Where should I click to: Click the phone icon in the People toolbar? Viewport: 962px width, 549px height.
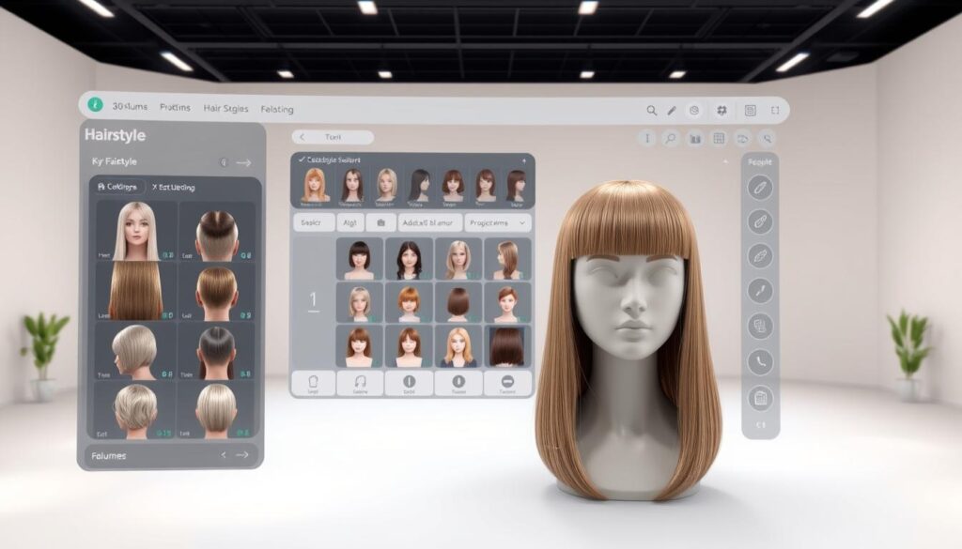point(760,361)
